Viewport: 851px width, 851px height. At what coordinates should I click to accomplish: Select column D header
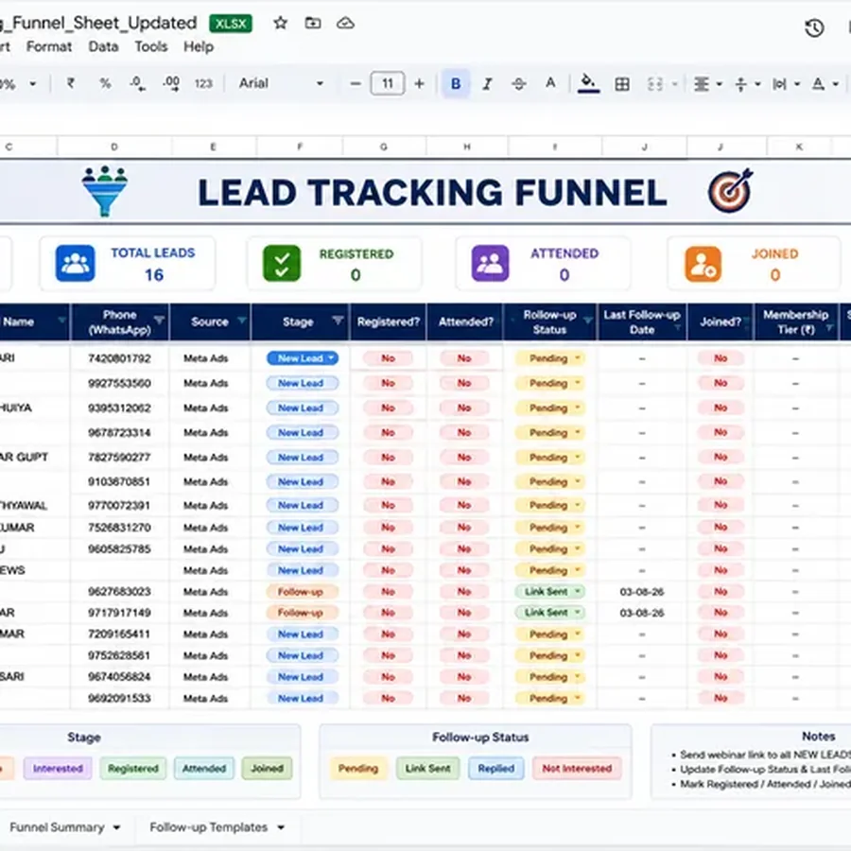114,147
